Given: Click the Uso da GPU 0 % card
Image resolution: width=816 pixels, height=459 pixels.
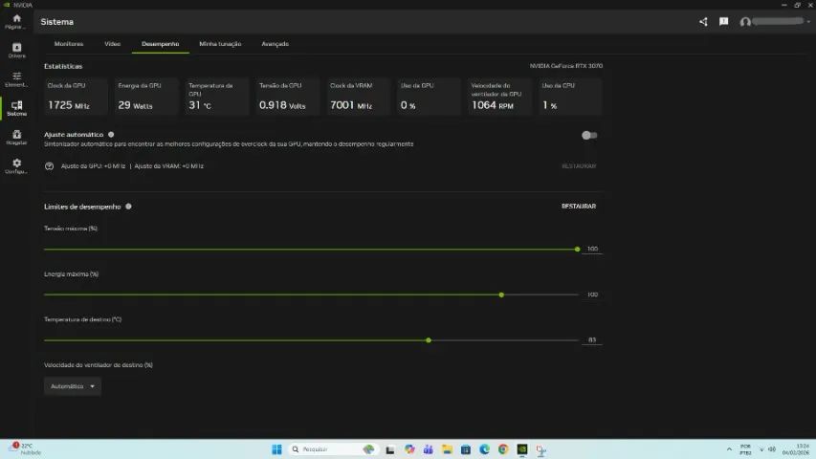Looking at the screenshot, I should 430,97.
